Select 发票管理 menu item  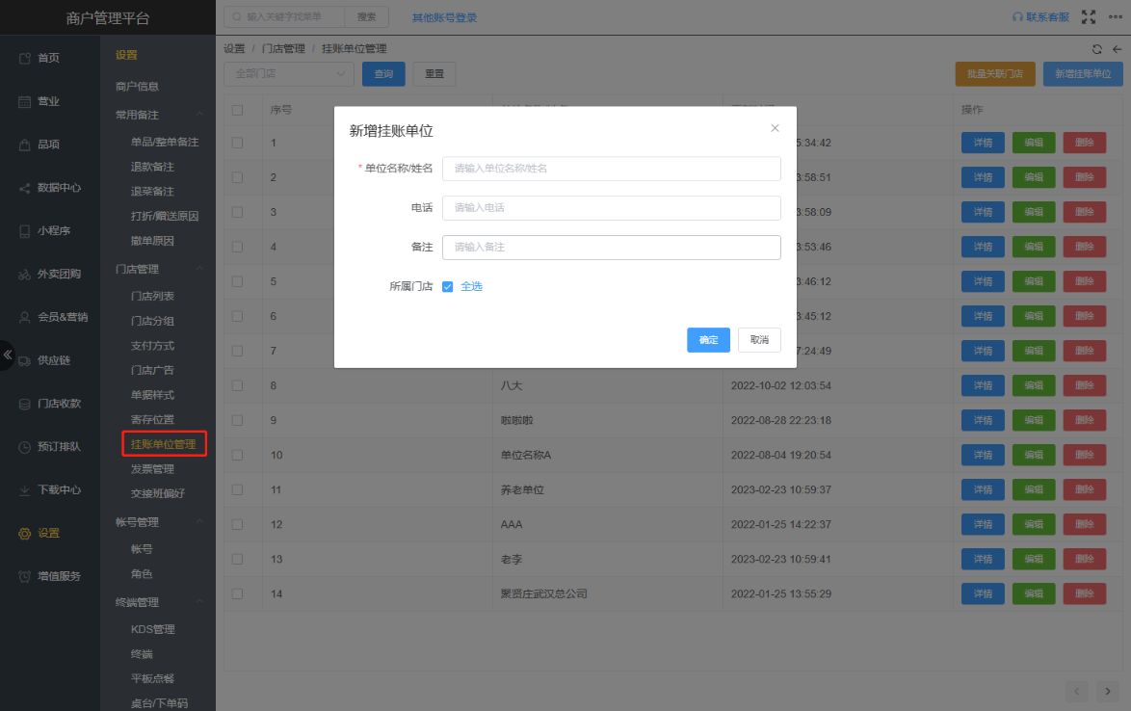coord(152,469)
